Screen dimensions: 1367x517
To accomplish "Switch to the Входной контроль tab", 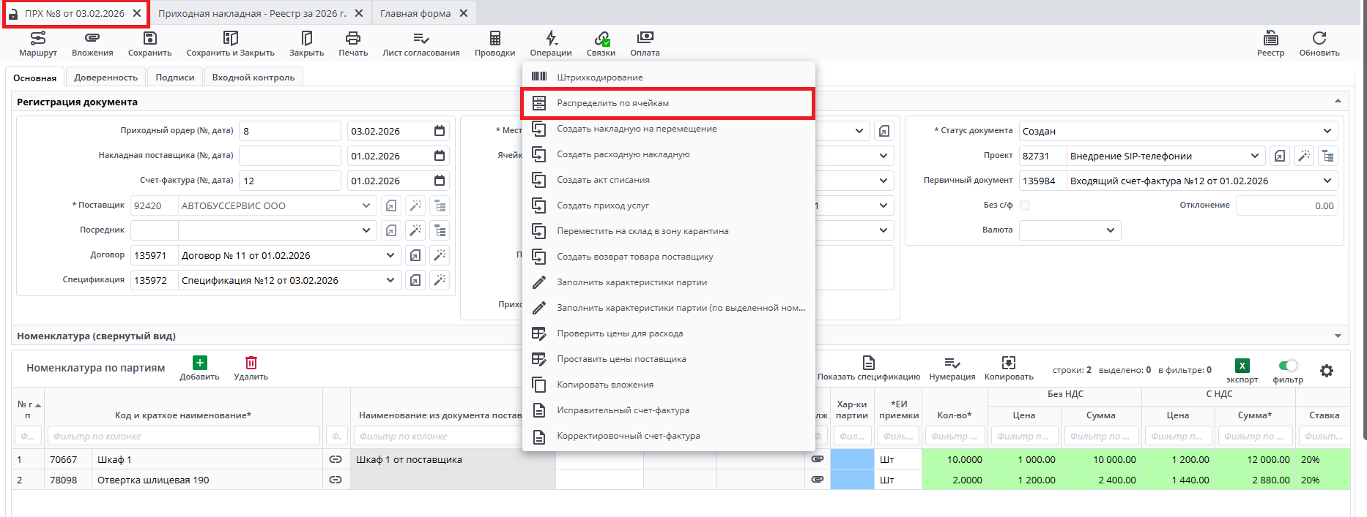I will pos(253,78).
